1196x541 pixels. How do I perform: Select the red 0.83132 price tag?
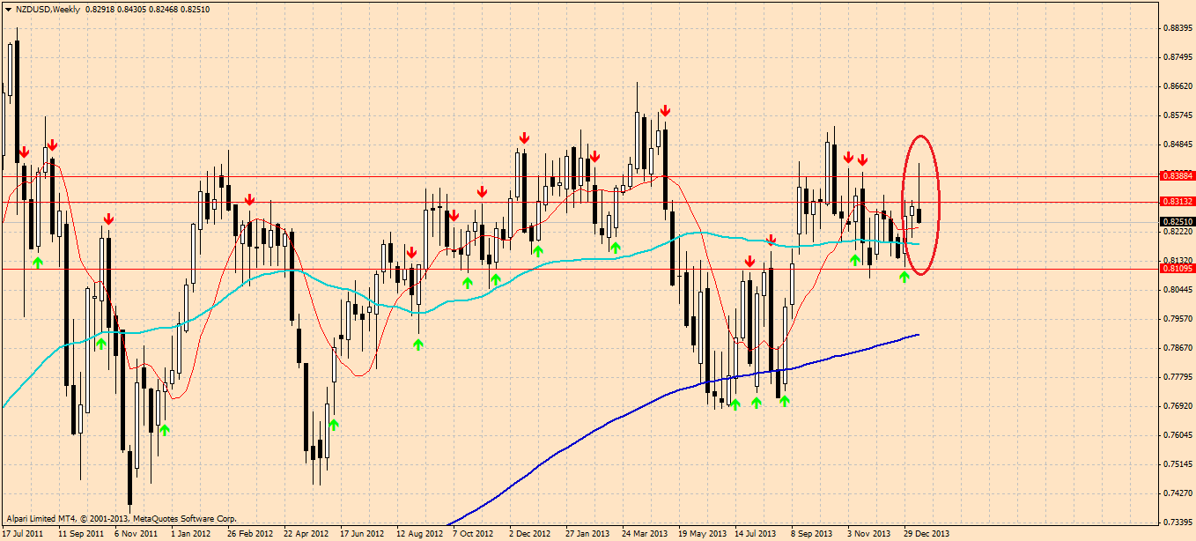[x=1176, y=202]
